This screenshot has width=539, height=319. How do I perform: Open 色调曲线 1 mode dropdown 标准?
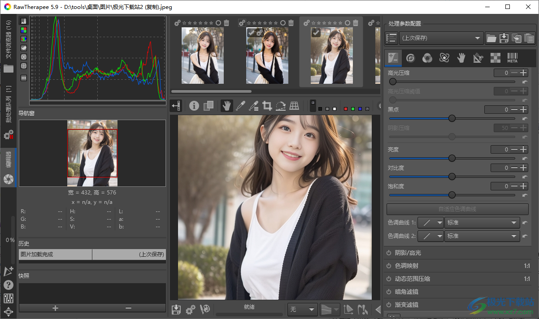tap(482, 223)
